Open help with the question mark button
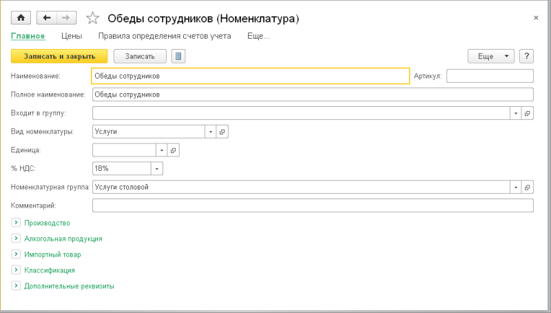Image resolution: width=551 pixels, height=313 pixels. 527,56
